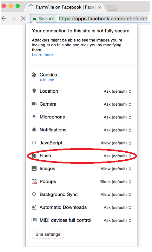This screenshot has width=152, height=252.
Task: Open MIDI devices full control dropdown
Action: coord(117,221)
